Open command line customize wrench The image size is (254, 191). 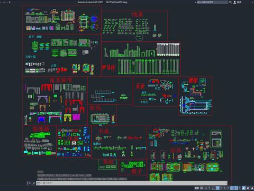(33, 183)
